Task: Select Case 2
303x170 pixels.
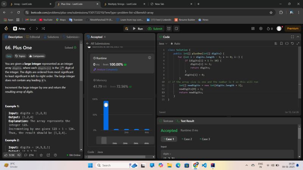Action: 187,139
